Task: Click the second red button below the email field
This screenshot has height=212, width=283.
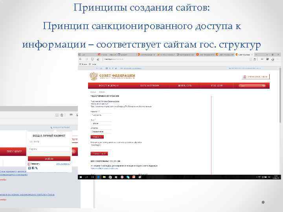Action: click(x=99, y=154)
